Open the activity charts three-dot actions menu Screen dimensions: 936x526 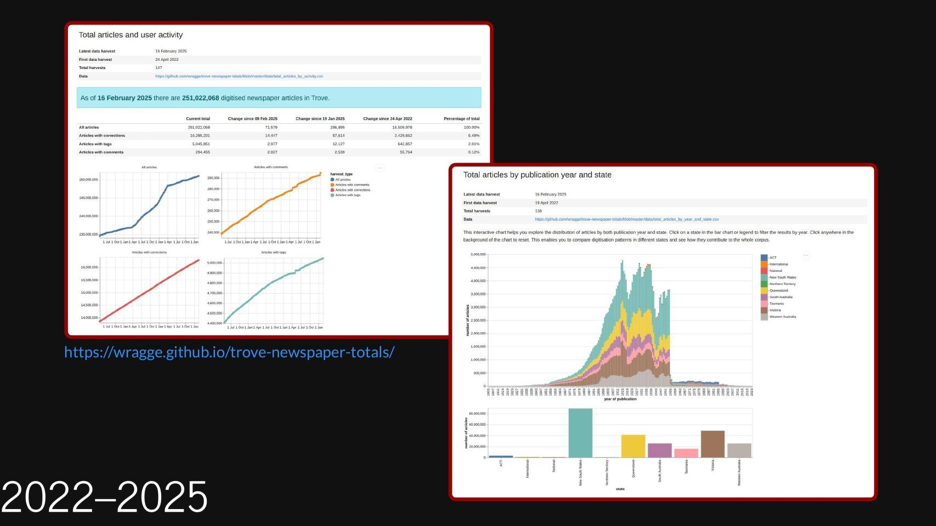click(x=380, y=168)
